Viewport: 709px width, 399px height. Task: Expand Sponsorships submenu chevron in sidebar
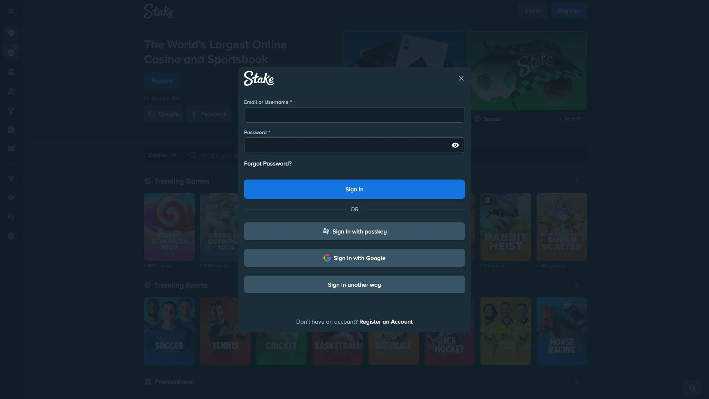(17, 178)
